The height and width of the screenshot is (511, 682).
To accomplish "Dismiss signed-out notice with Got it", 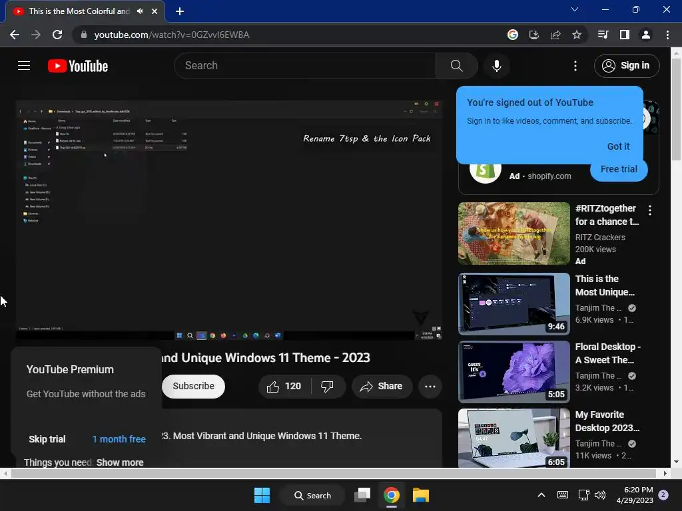I will [x=618, y=146].
